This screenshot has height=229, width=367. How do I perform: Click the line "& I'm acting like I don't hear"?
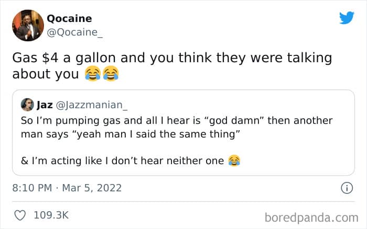point(122,161)
